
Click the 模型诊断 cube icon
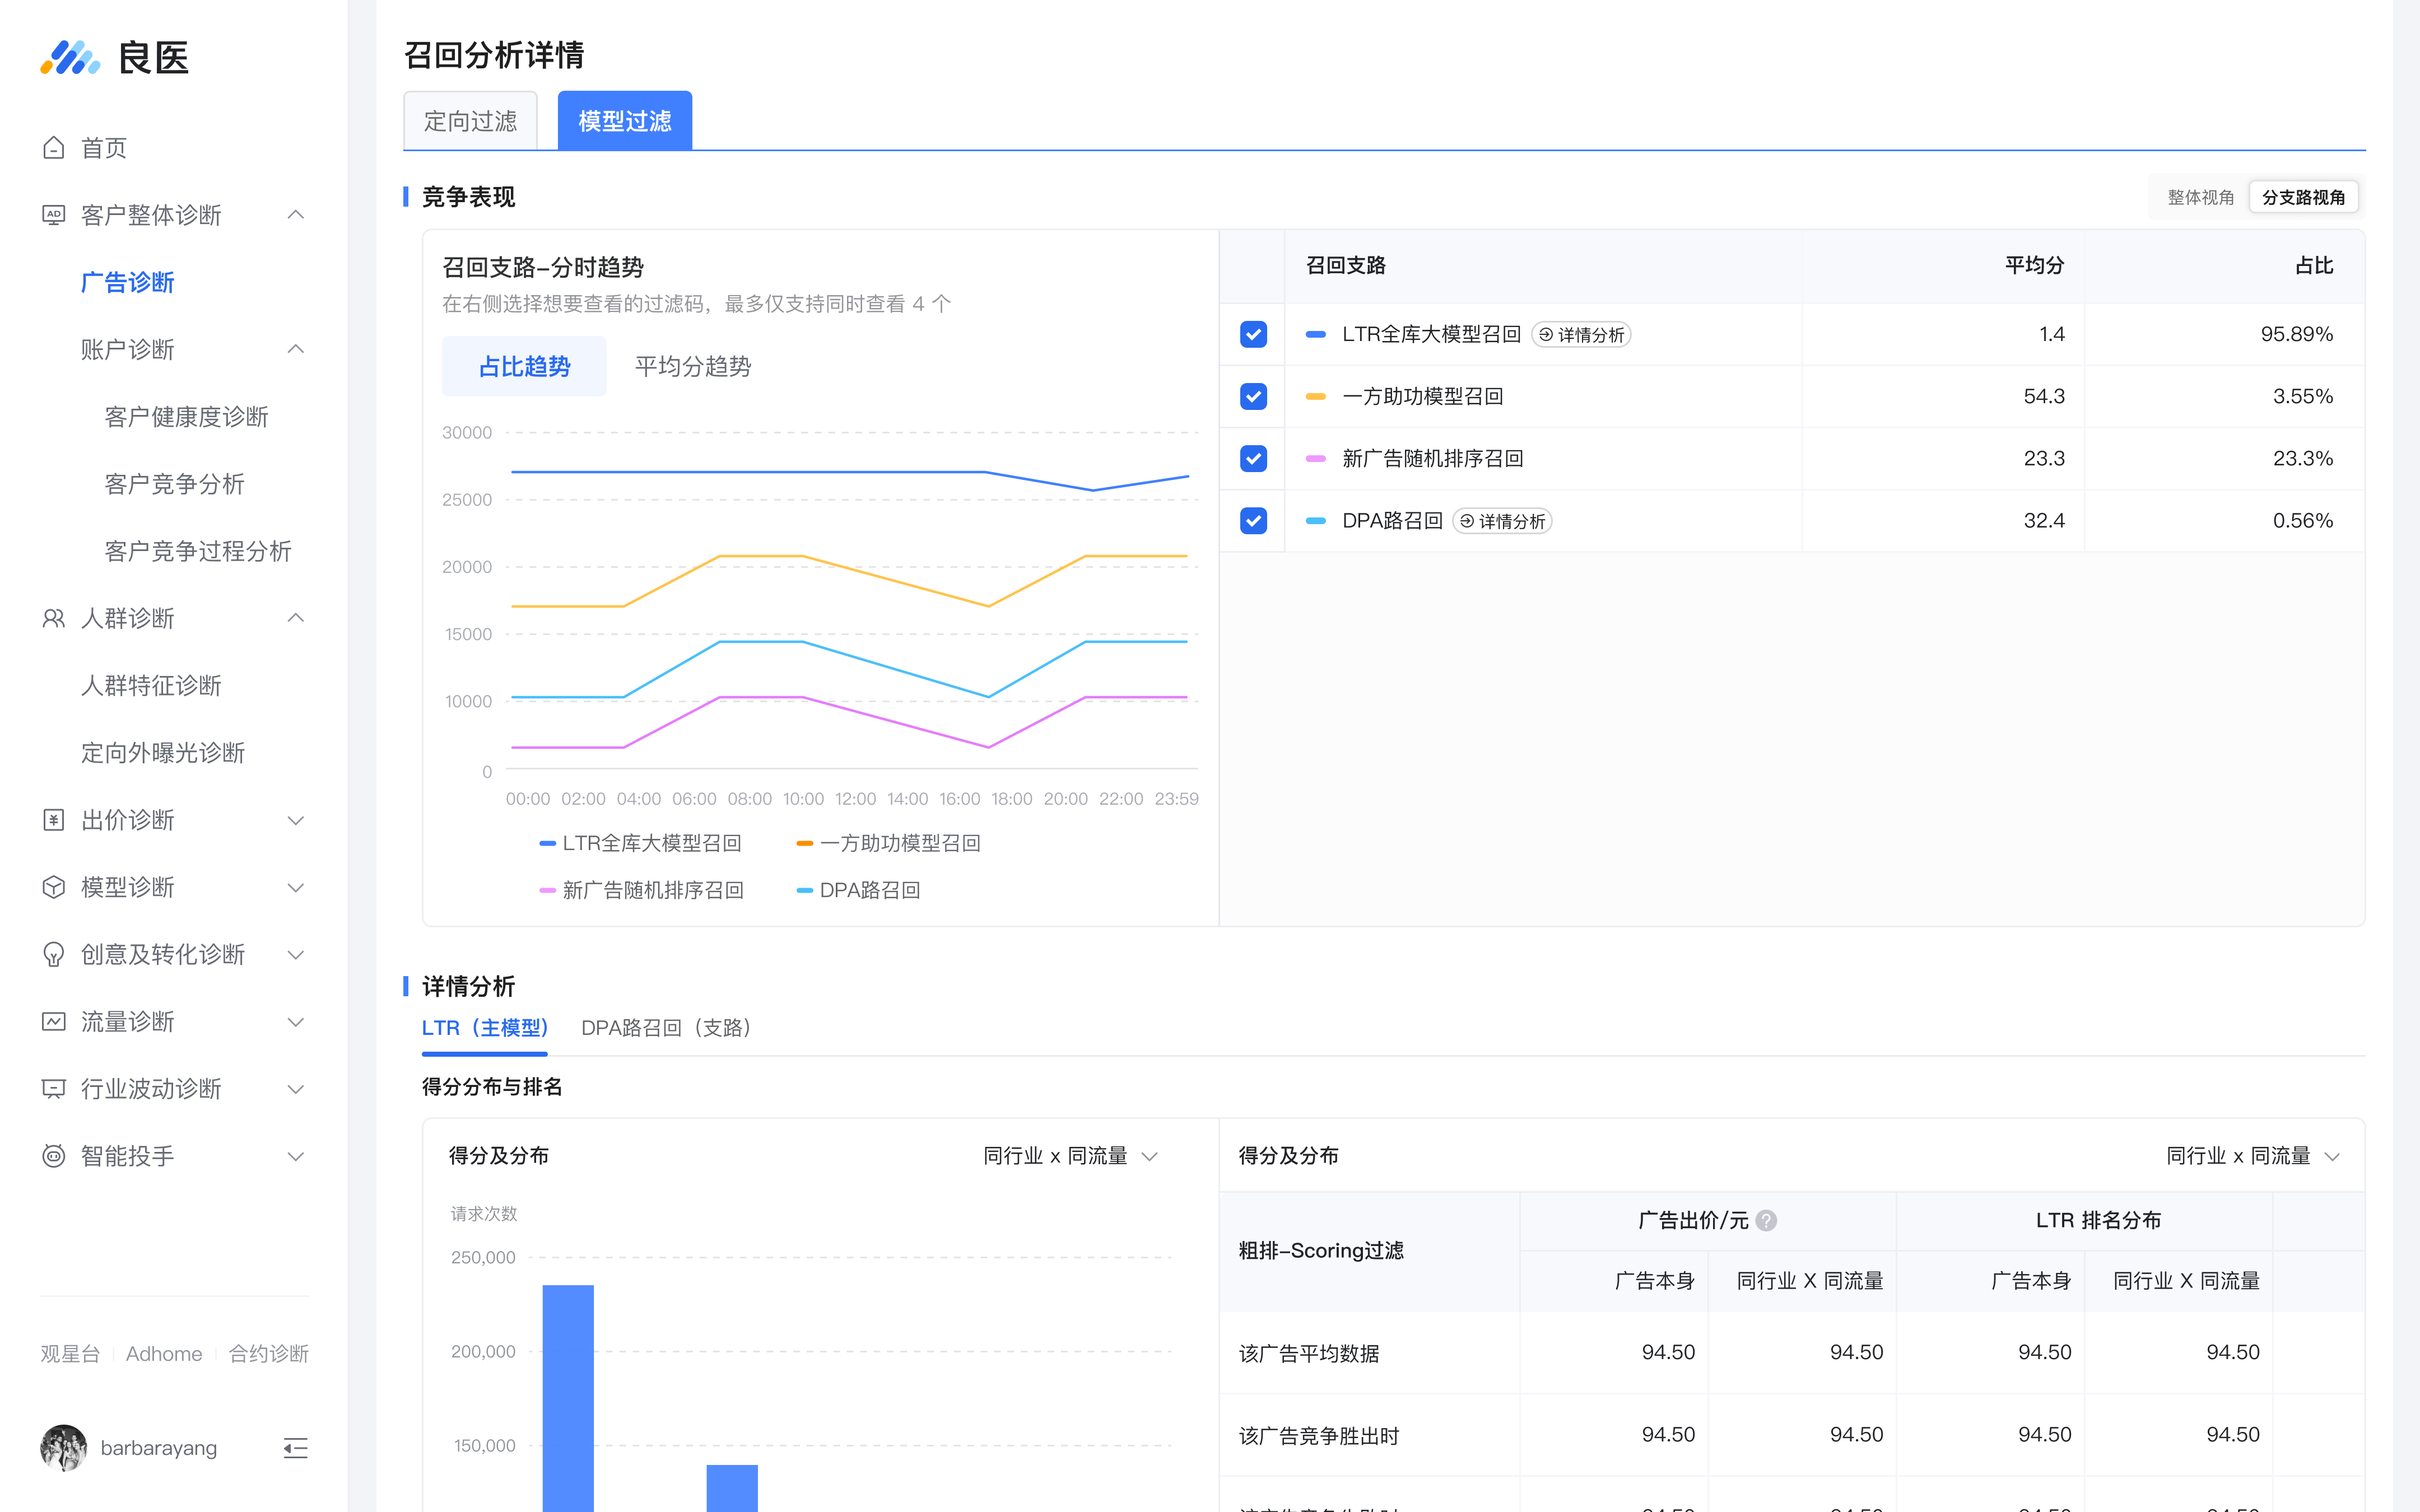(x=54, y=887)
